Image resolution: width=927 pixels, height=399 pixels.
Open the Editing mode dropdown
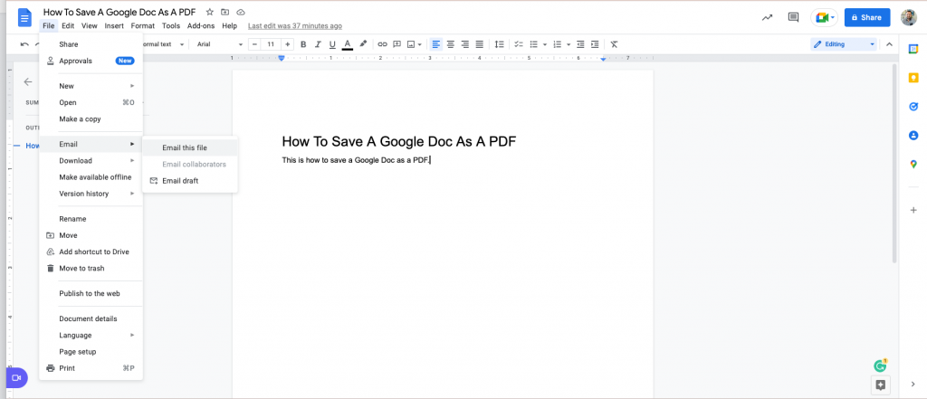click(844, 44)
